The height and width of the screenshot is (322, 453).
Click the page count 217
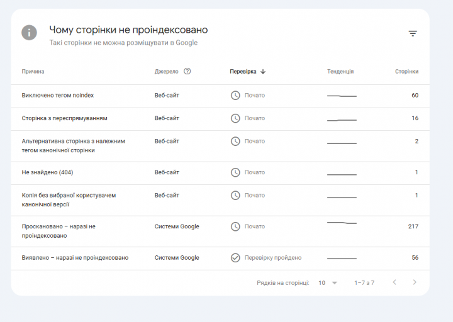413,226
